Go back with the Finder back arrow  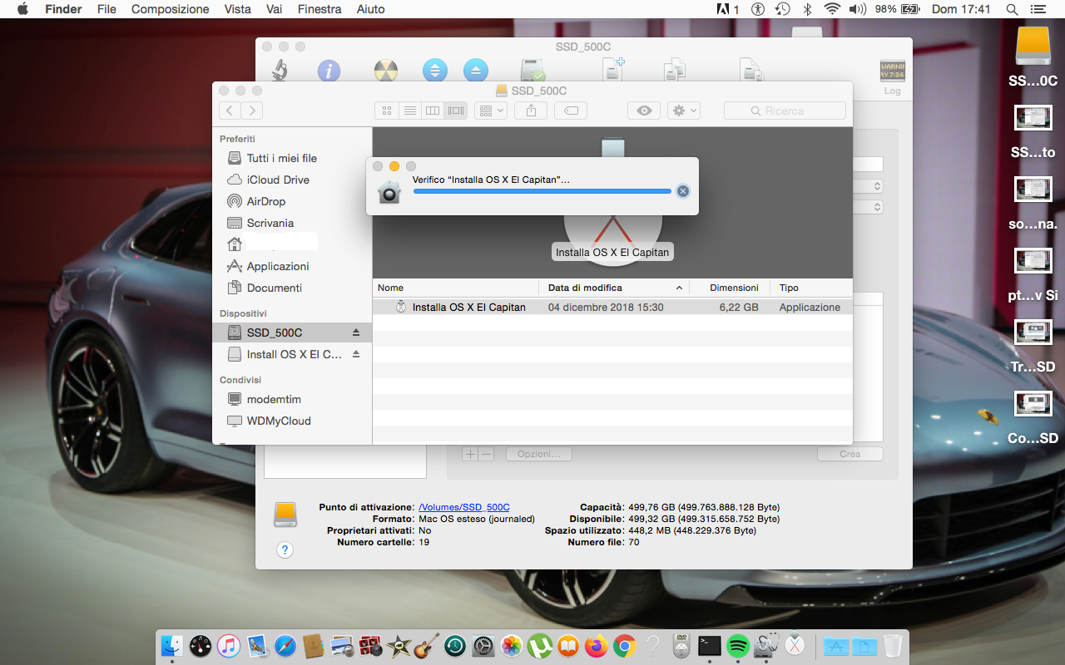(x=230, y=111)
